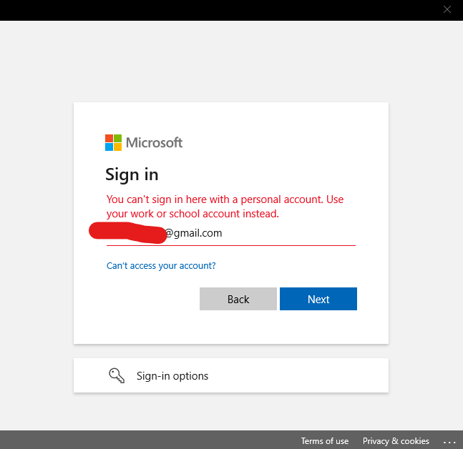Click the Back button

(238, 299)
